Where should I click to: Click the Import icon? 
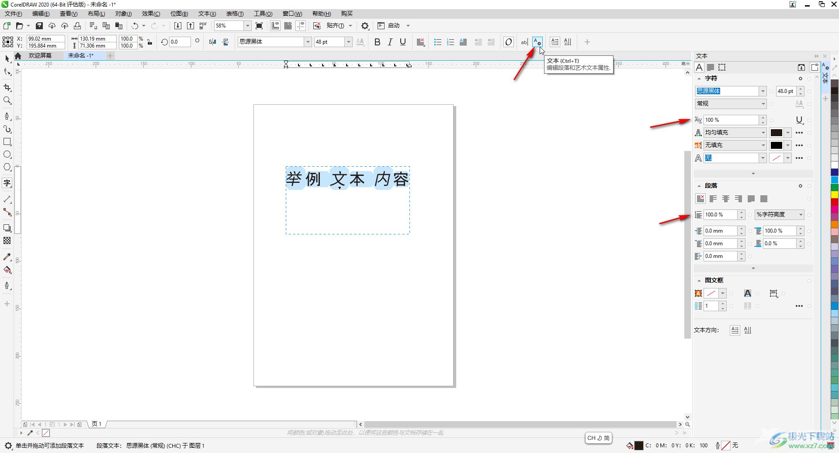coord(178,26)
